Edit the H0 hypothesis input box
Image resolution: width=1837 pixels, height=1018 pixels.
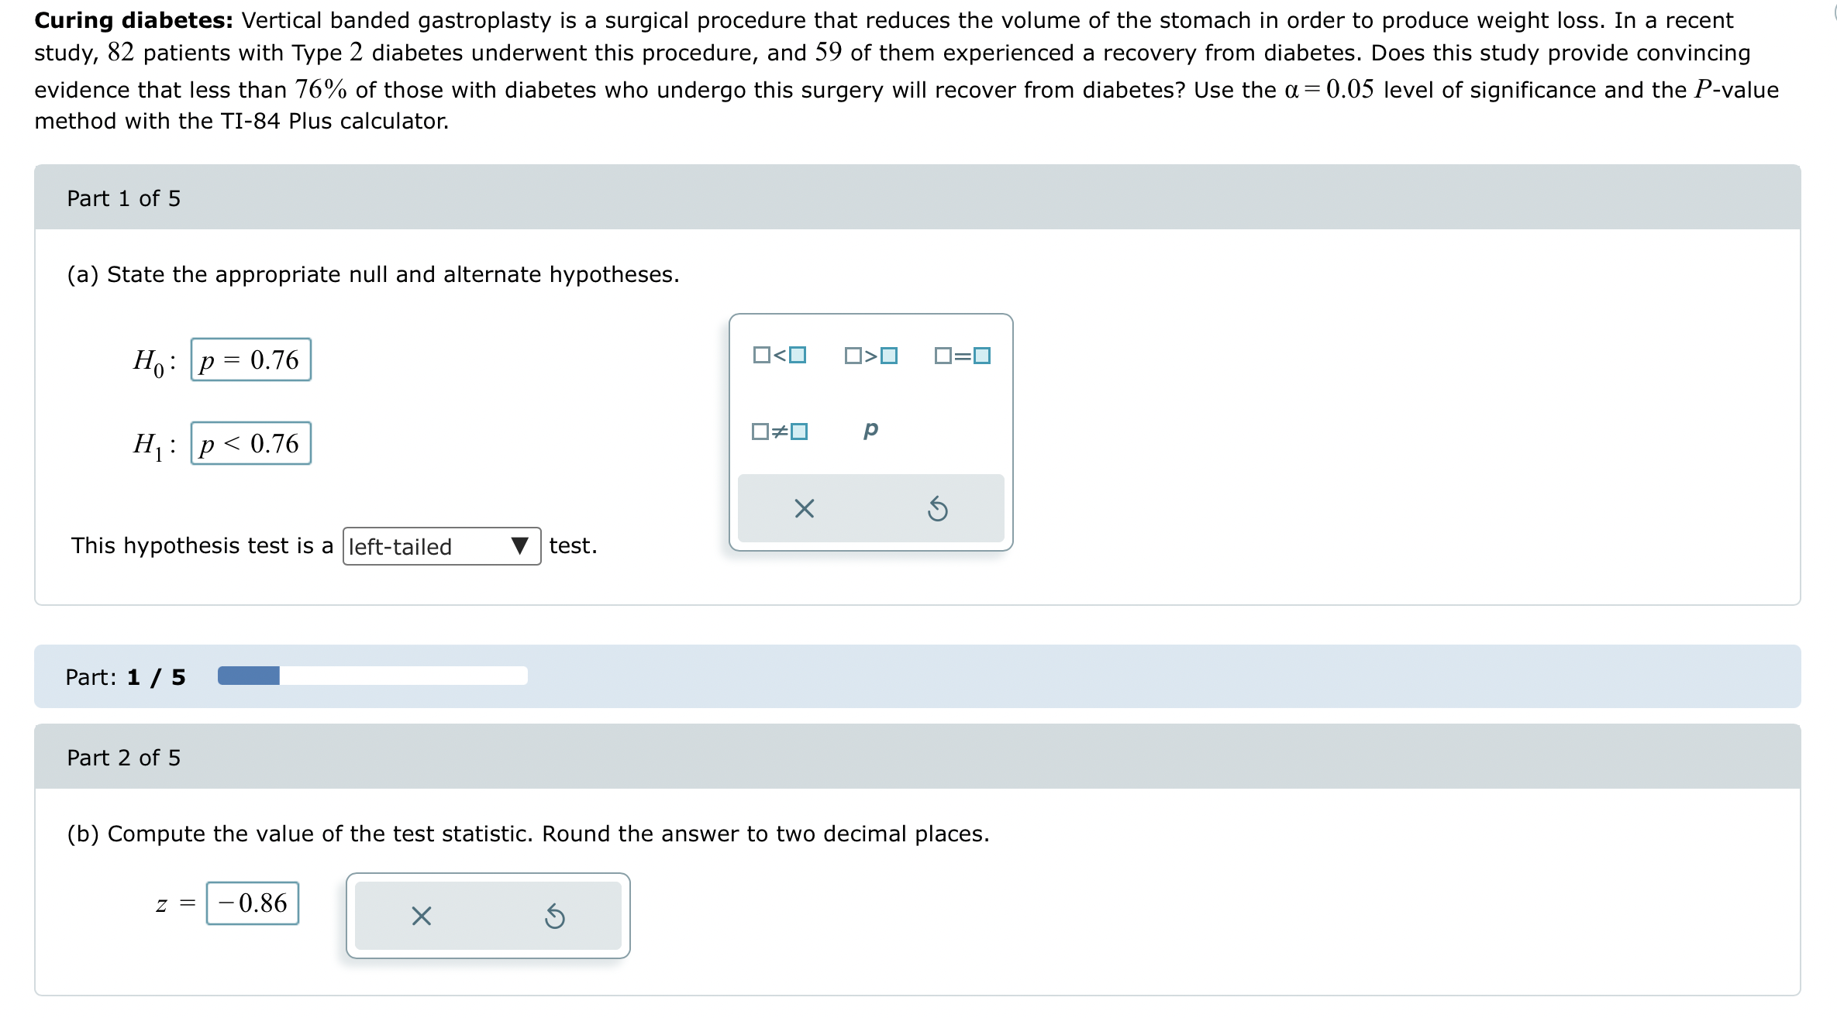250,359
